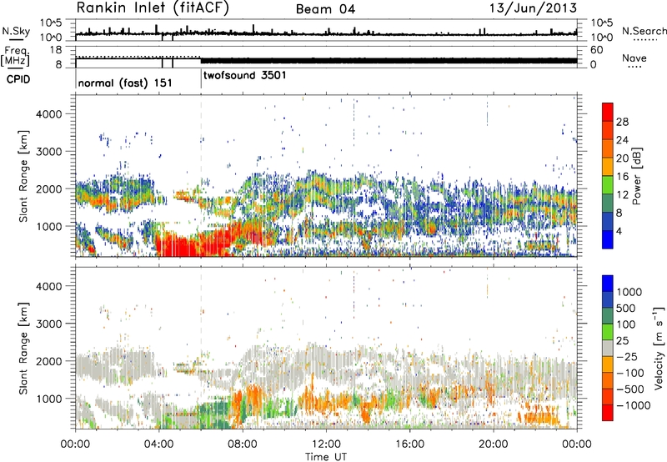Select the 08:00 time tick label
667x462 pixels.
pos(243,444)
